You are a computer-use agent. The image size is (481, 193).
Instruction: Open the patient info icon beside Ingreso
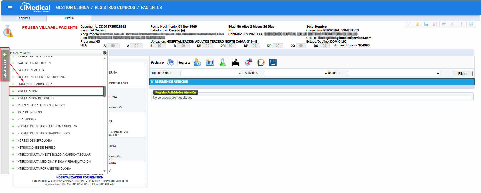coord(197,62)
